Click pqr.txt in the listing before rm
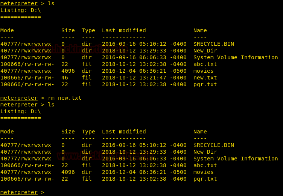The height and width of the screenshot is (196, 283). (205, 84)
